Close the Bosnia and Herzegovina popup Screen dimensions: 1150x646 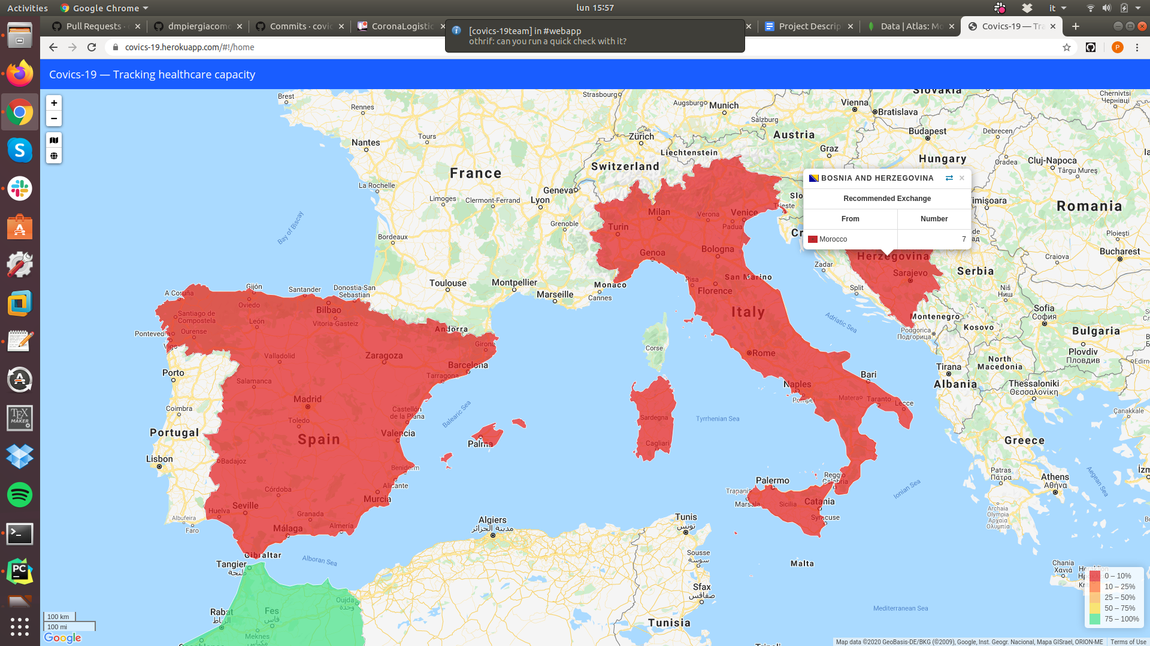pos(962,178)
